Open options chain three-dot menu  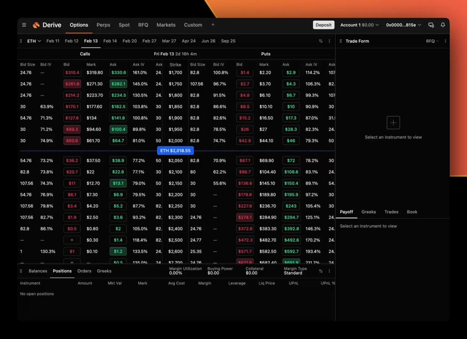329,41
